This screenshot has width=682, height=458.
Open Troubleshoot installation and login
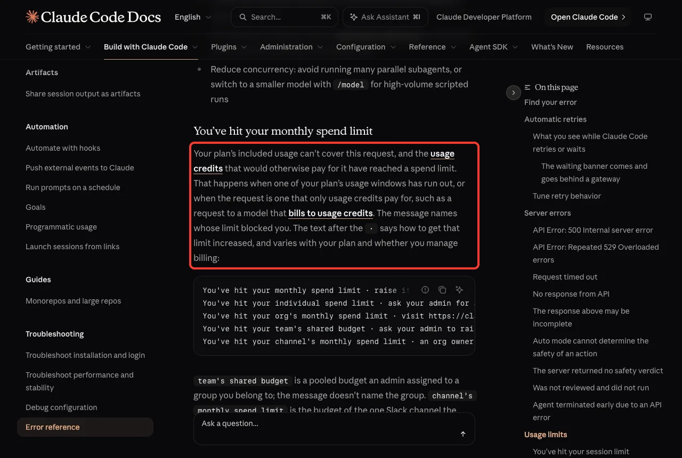tap(85, 355)
